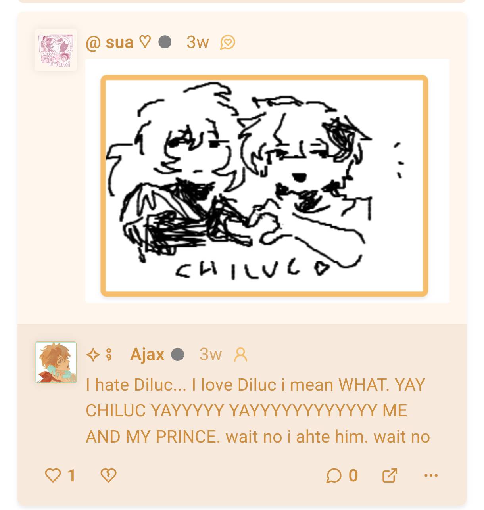Open sua's profile avatar thumbnail
The width and height of the screenshot is (484, 510).
coord(56,50)
